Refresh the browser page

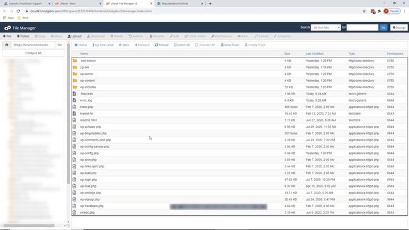pos(19,11)
